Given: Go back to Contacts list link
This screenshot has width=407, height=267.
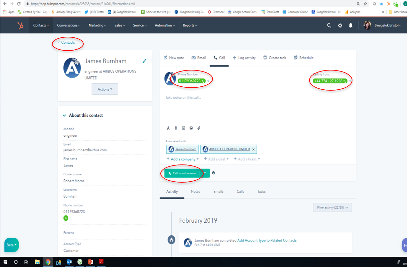Looking at the screenshot, I should (x=66, y=43).
